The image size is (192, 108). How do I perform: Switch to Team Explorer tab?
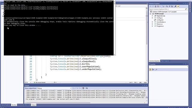tap(165, 61)
